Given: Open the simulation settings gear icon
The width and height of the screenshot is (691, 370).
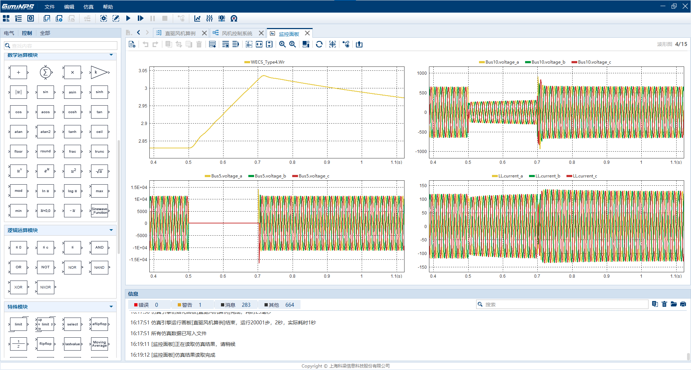Looking at the screenshot, I should point(104,18).
